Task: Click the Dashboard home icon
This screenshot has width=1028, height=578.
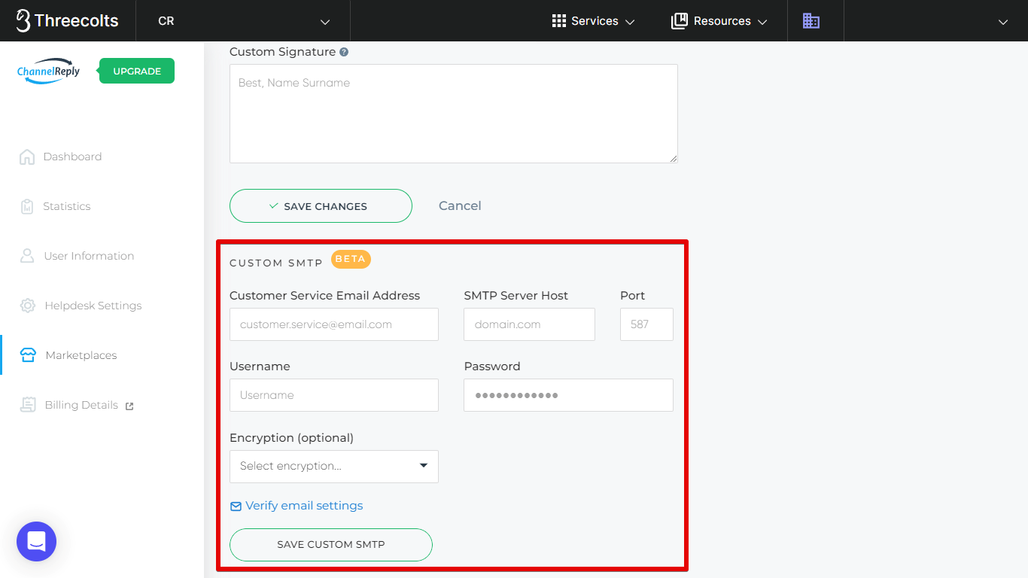Action: [27, 157]
